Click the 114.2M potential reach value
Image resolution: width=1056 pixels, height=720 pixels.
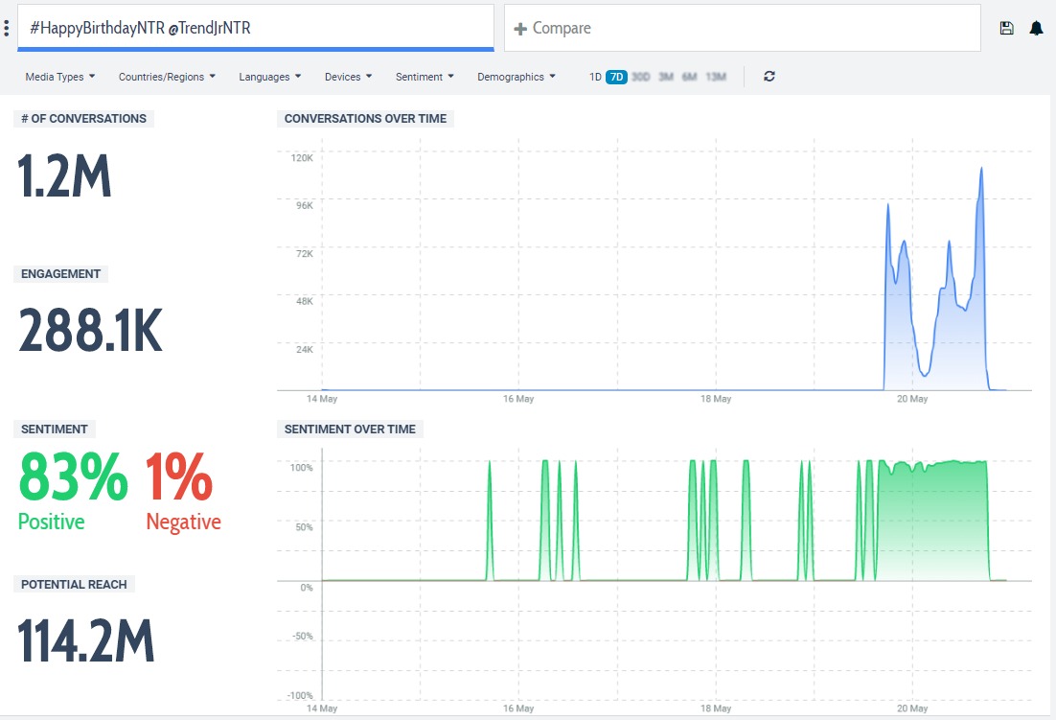click(x=85, y=641)
